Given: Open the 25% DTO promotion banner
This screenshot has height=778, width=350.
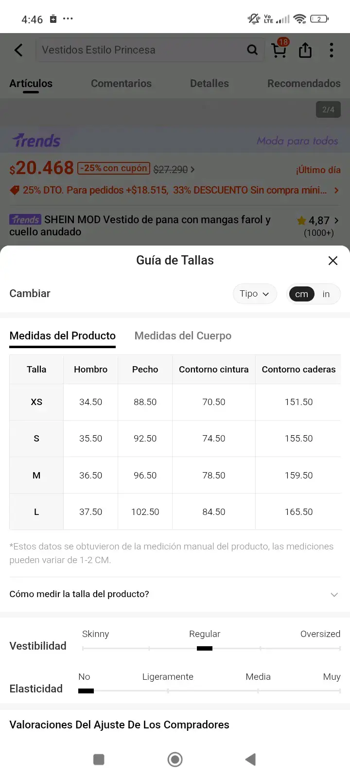Looking at the screenshot, I should tap(175, 190).
